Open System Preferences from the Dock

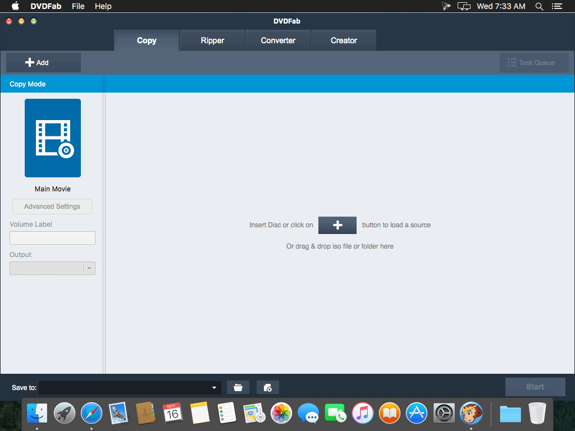[x=444, y=413]
